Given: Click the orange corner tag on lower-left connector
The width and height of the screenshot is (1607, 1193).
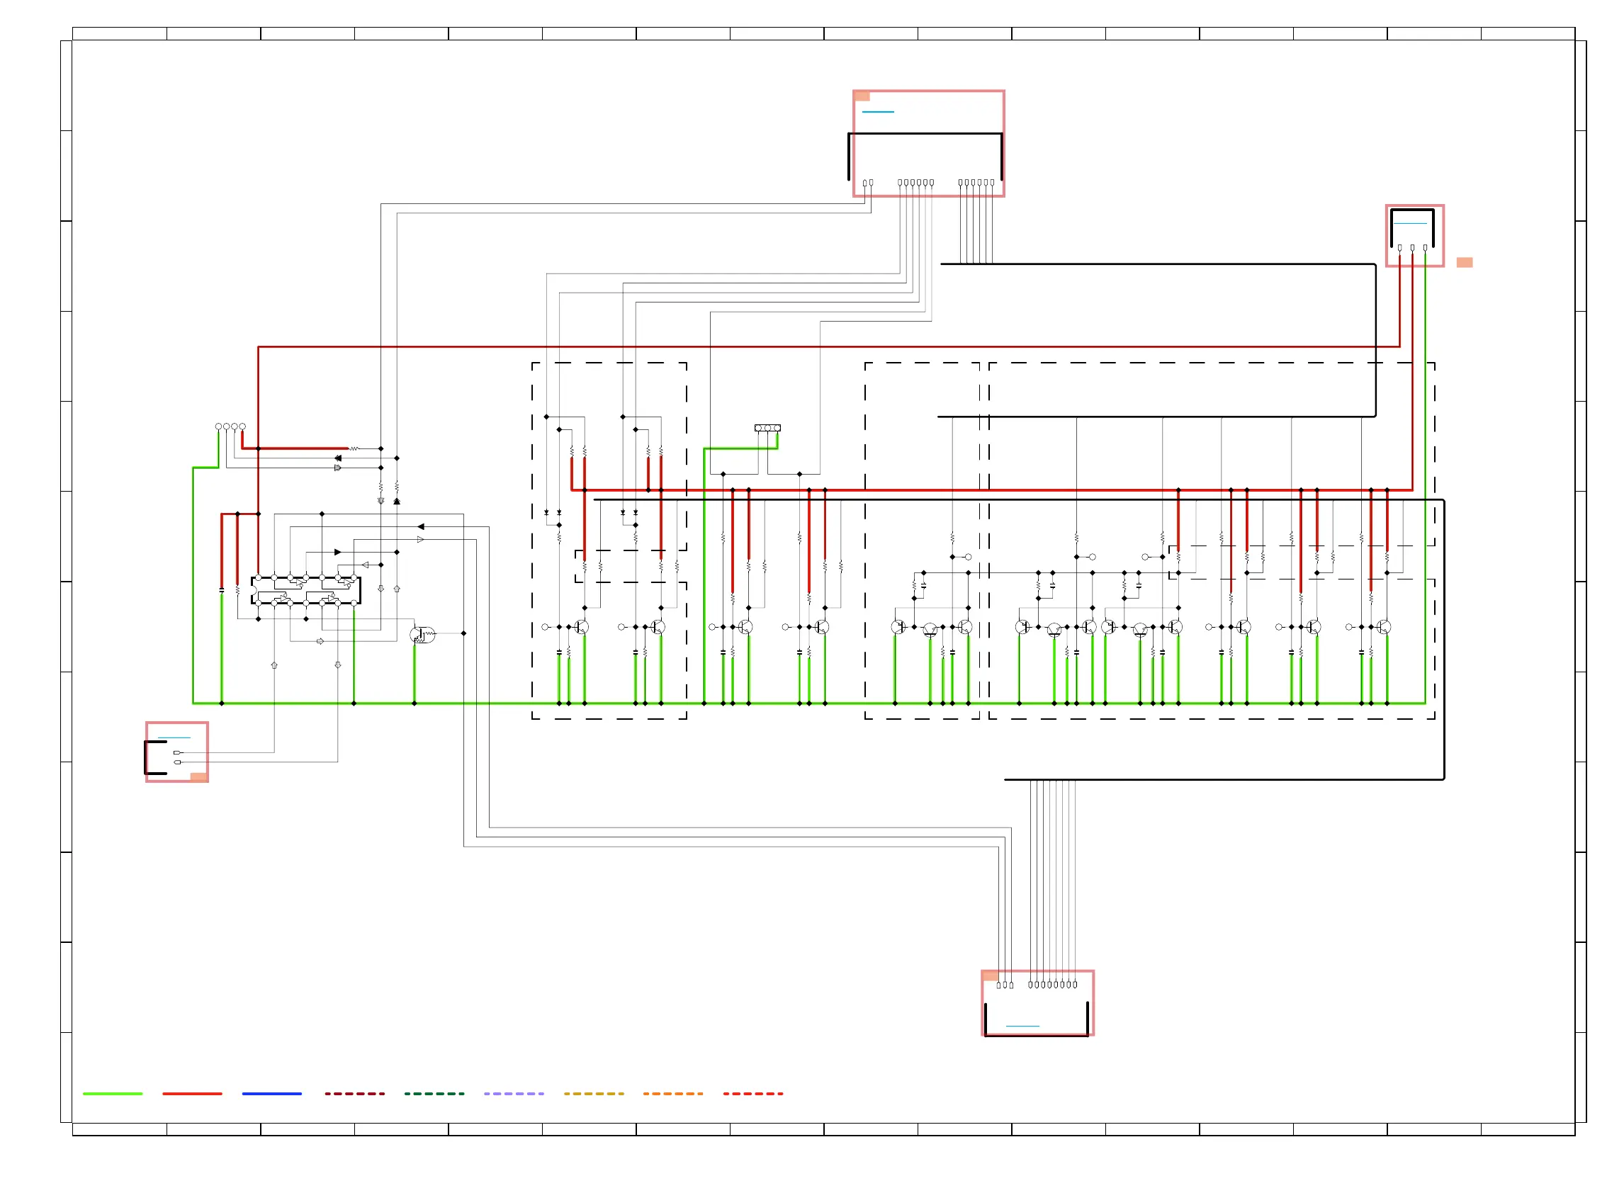Looking at the screenshot, I should coord(198,777).
